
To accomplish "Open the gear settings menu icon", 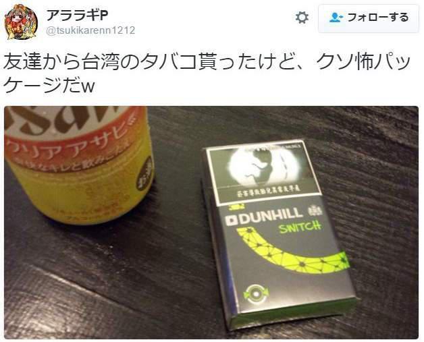I will pyautogui.click(x=302, y=18).
